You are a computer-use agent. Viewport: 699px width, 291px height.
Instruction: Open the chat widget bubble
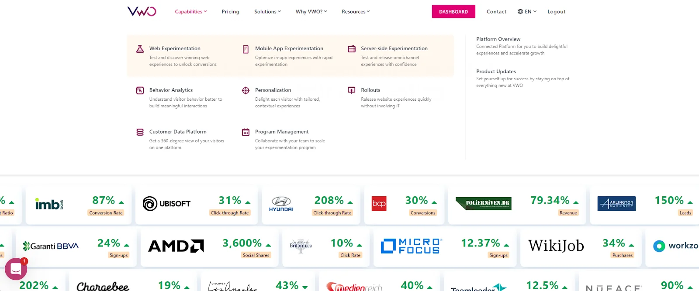[x=16, y=269]
